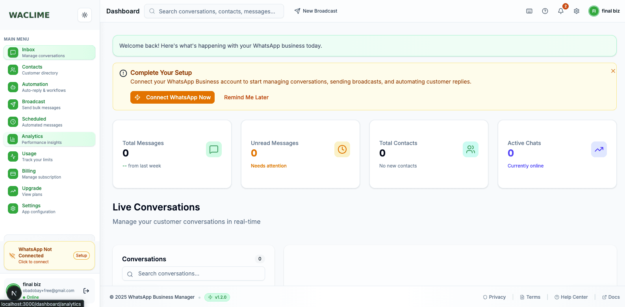
Task: Open the keyboard shortcuts icon in header
Action: 529,11
